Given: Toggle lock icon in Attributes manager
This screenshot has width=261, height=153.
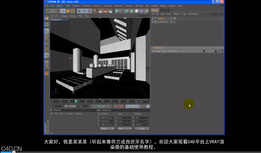Looking at the screenshot, I should 216,51.
